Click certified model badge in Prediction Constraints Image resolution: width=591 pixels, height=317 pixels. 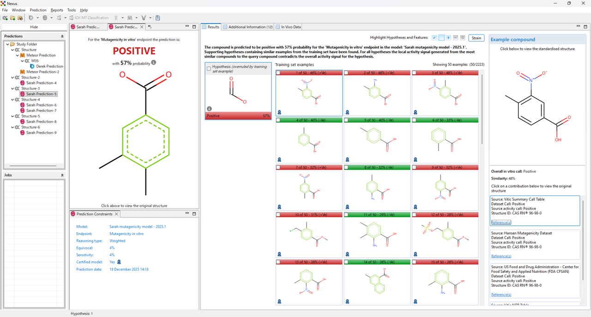point(119,262)
